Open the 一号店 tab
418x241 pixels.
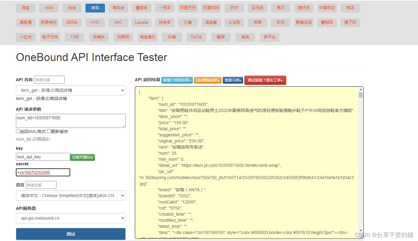click(x=165, y=8)
